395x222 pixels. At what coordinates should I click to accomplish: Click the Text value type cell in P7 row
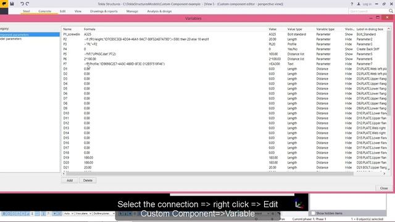291,64
